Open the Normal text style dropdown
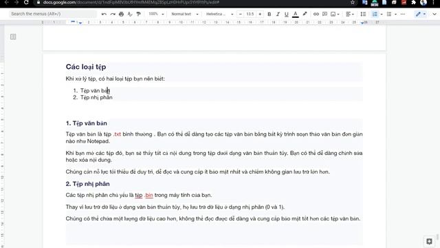440x248 pixels. click(185, 14)
